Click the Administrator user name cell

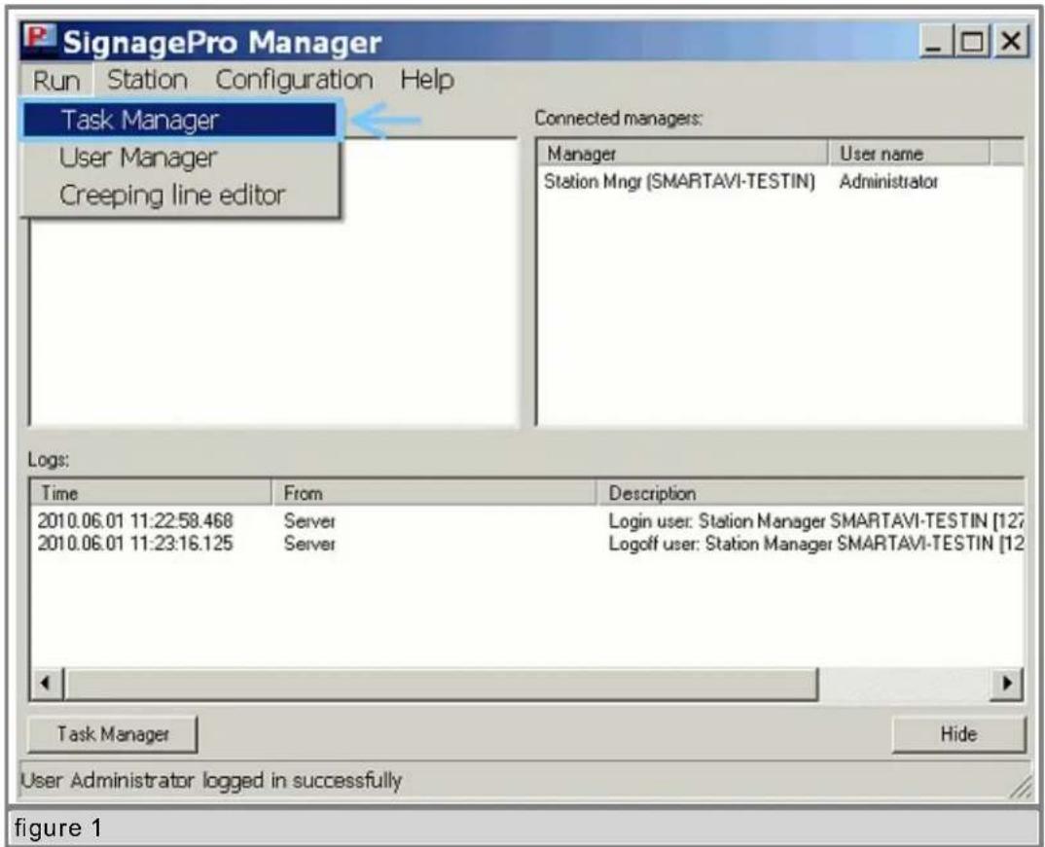click(x=888, y=182)
